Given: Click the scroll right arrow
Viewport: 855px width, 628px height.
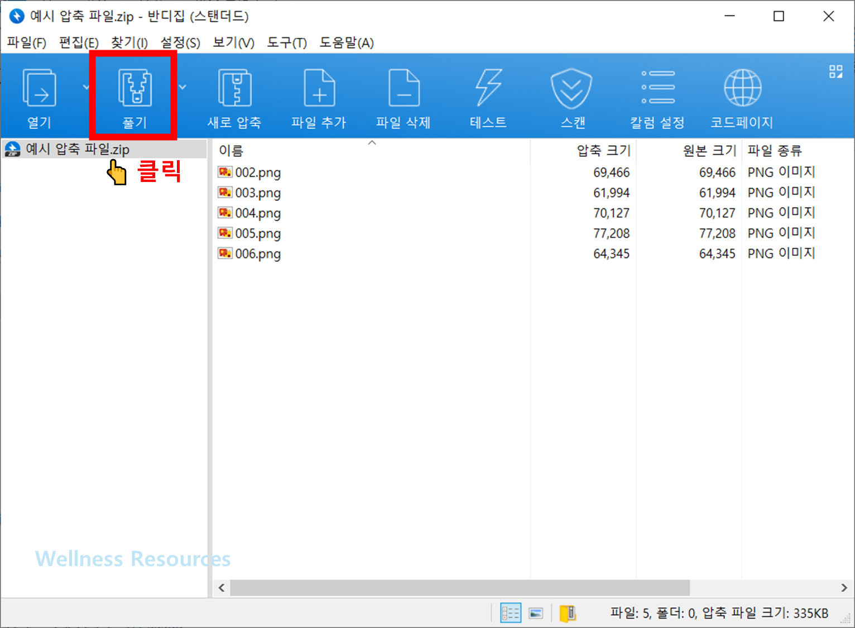Looking at the screenshot, I should click(844, 588).
